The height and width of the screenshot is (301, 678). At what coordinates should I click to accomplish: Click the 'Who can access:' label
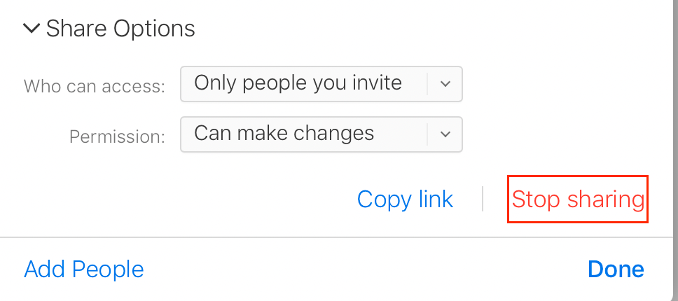pyautogui.click(x=95, y=86)
